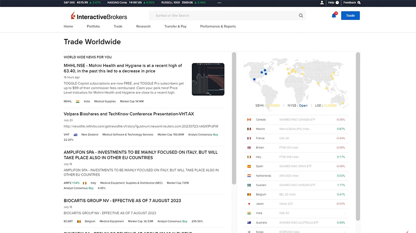Click the Japan flag icon in country list
416x233 pixels.
tap(249, 204)
